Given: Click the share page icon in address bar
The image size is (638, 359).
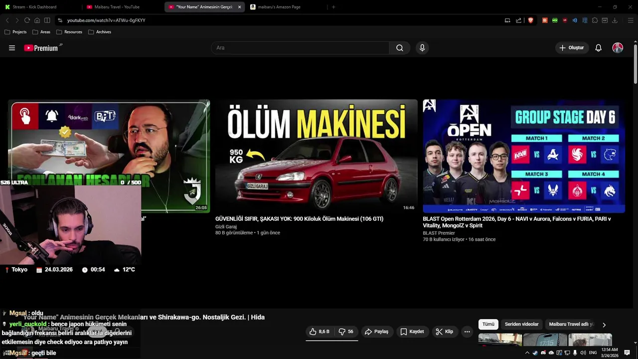Looking at the screenshot, I should (518, 20).
